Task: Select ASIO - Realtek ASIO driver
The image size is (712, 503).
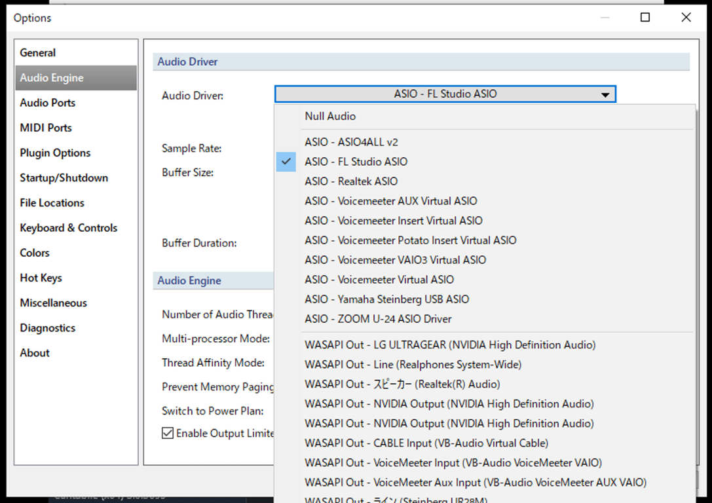Action: pos(485,181)
